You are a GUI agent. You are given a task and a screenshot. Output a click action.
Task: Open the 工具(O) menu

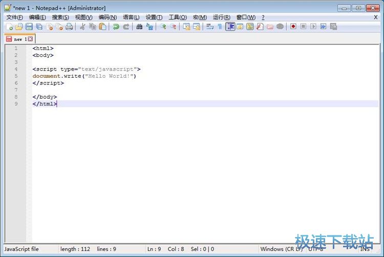(178, 17)
